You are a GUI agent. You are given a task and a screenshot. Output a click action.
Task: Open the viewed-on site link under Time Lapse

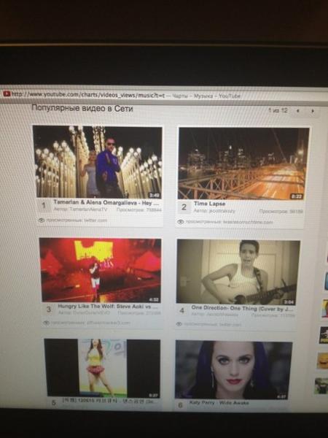(248, 222)
